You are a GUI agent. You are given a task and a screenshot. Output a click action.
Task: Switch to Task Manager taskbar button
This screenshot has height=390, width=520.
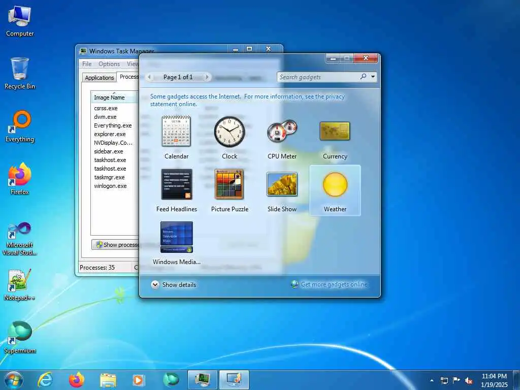coord(202,380)
